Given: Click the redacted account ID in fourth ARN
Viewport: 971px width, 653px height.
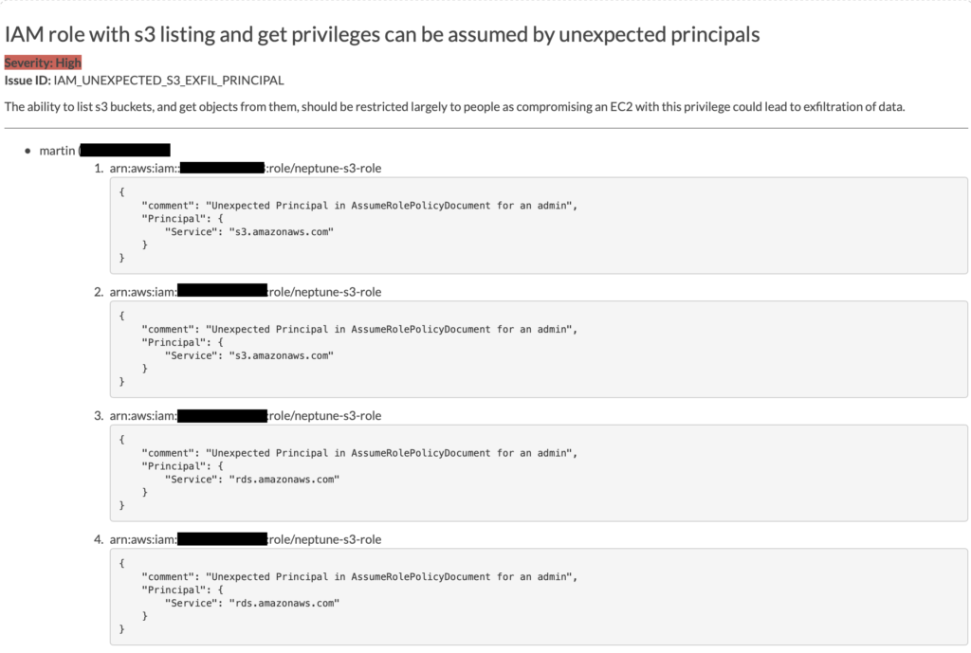Looking at the screenshot, I should point(222,539).
